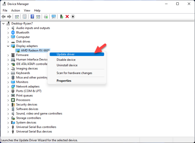The width and height of the screenshot is (195, 143).
Task: Click the Firmware chip icon
Action: (13, 55)
